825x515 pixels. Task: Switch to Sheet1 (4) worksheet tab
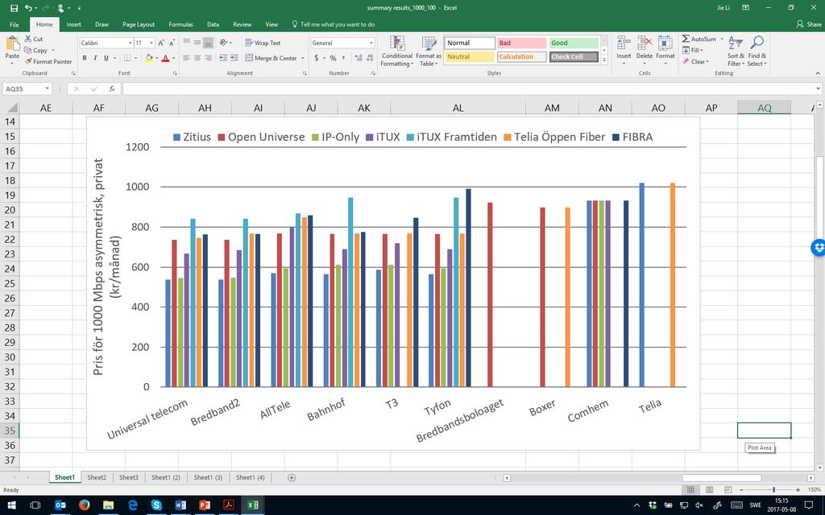pyautogui.click(x=250, y=478)
